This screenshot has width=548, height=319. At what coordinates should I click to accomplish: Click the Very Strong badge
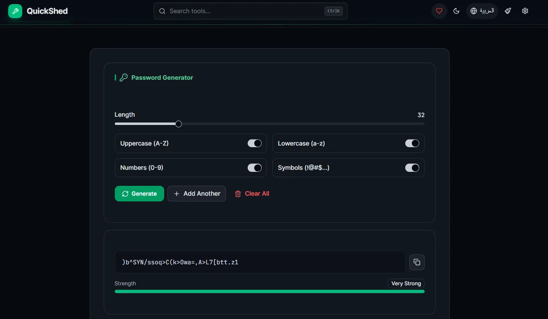point(406,283)
